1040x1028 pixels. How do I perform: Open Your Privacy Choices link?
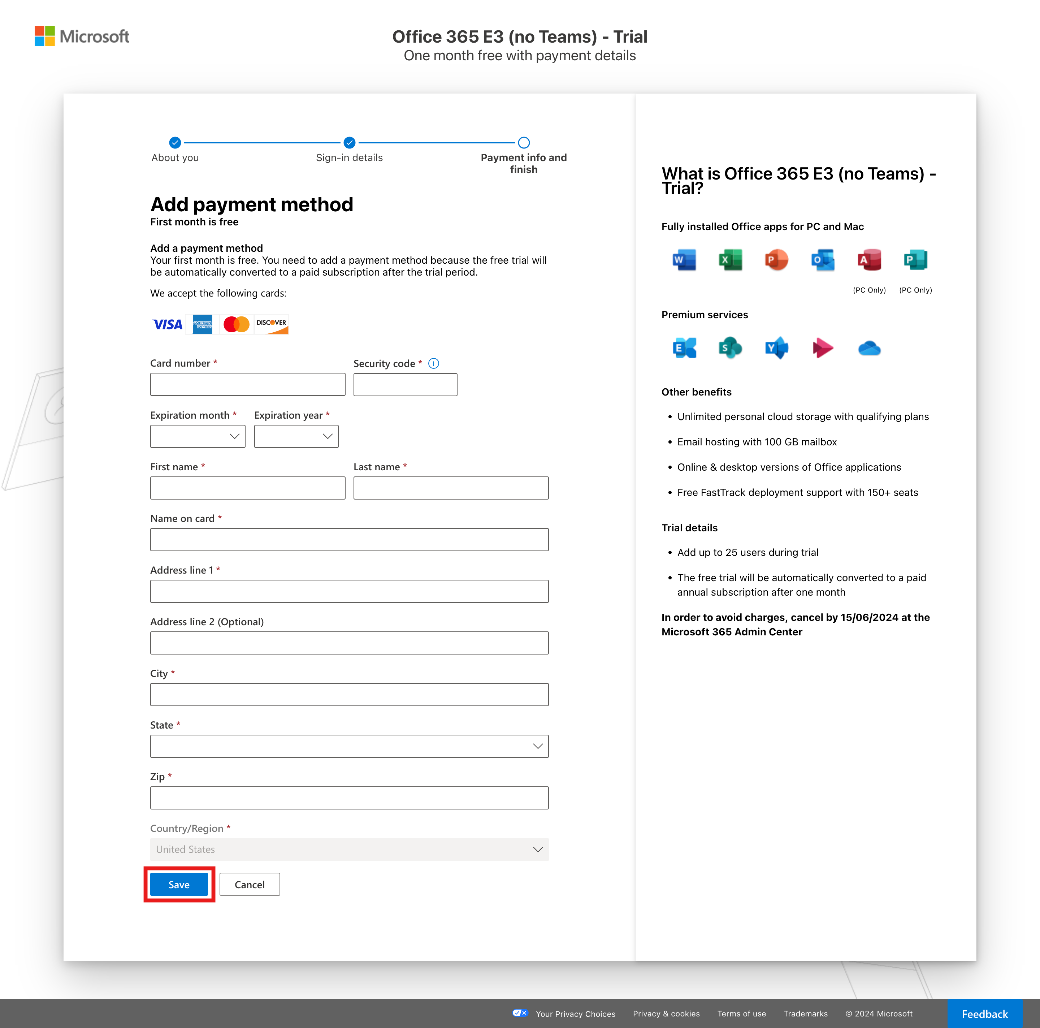[576, 1014]
